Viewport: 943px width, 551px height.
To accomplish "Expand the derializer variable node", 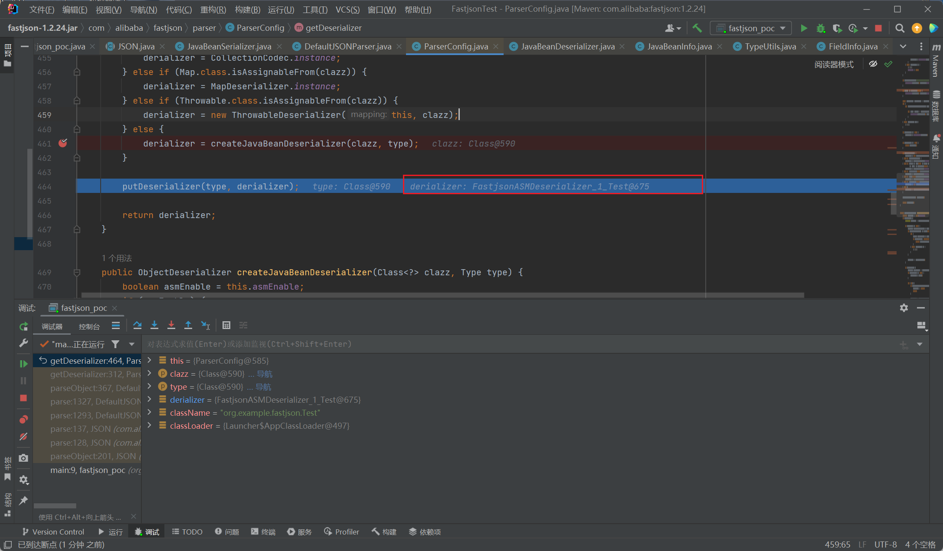I will click(x=150, y=400).
